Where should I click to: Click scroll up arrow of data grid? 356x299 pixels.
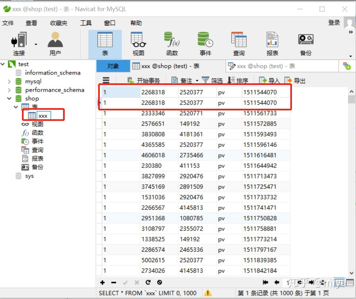coord(352,92)
